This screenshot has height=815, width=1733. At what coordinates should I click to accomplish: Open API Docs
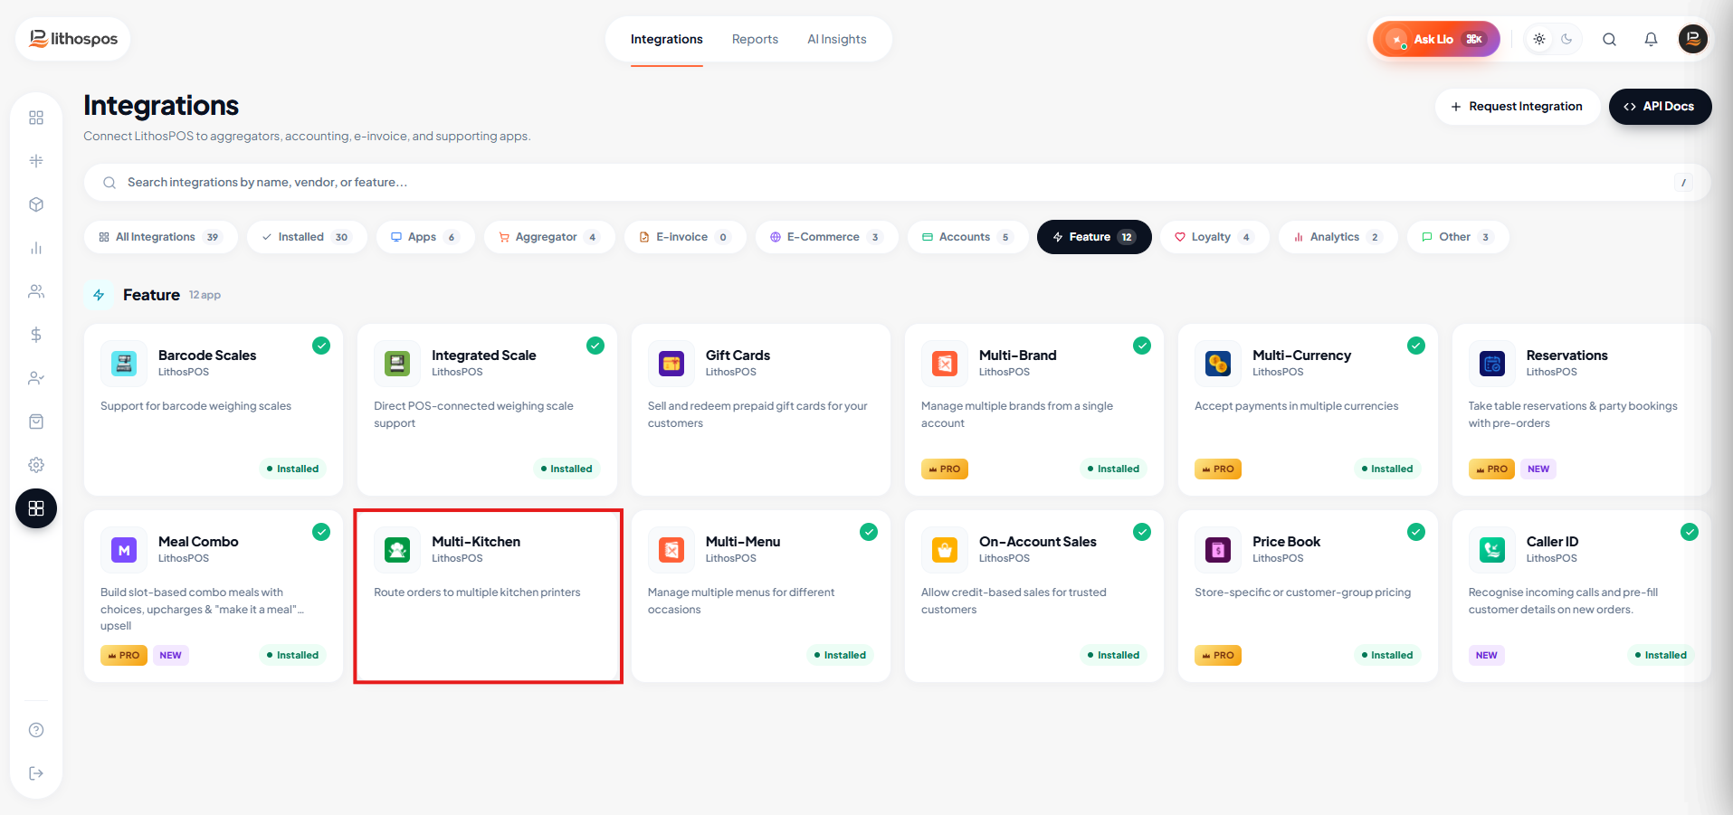pyautogui.click(x=1660, y=107)
